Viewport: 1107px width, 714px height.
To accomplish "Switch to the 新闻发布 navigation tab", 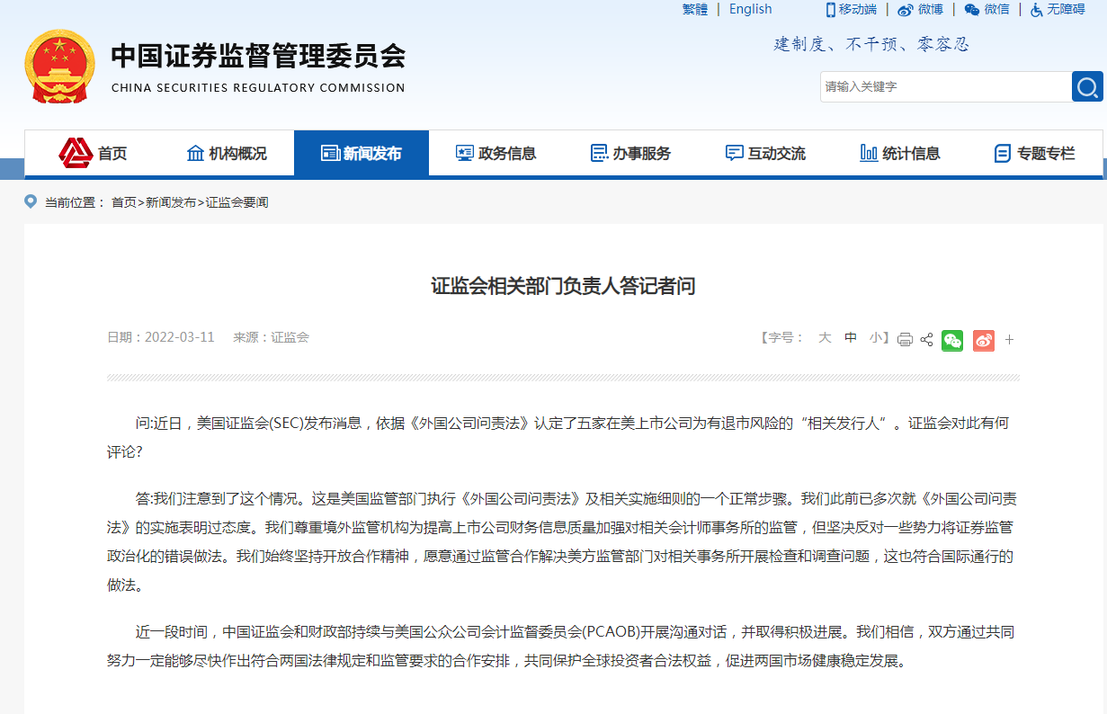I will (361, 153).
